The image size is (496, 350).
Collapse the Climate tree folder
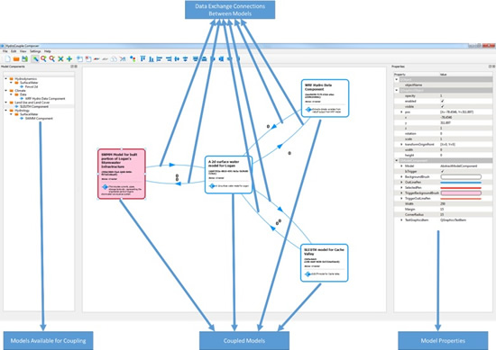point(5,91)
